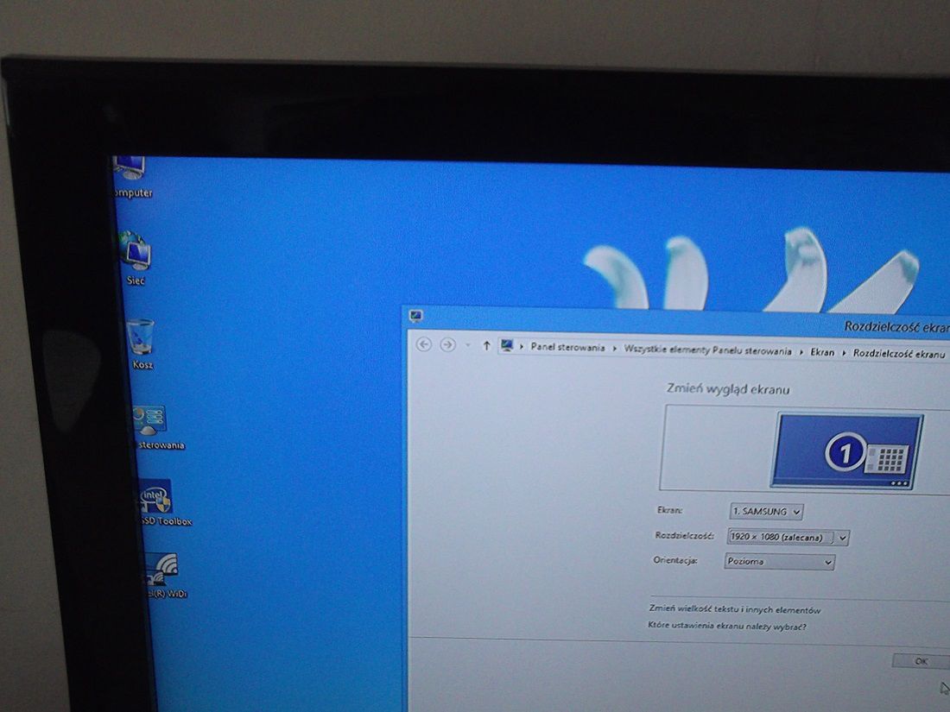This screenshot has height=712, width=950.
Task: Open the Komputer desktop icon
Action: [131, 176]
